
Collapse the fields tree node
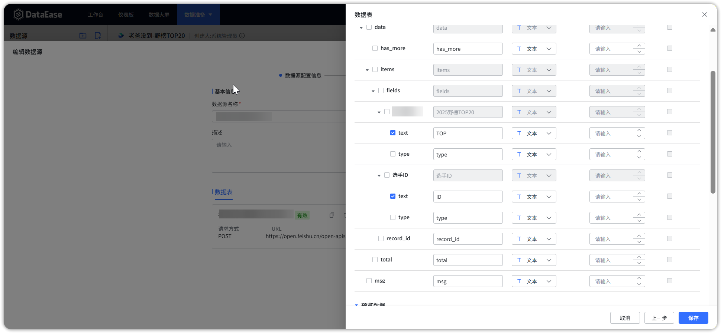(373, 91)
